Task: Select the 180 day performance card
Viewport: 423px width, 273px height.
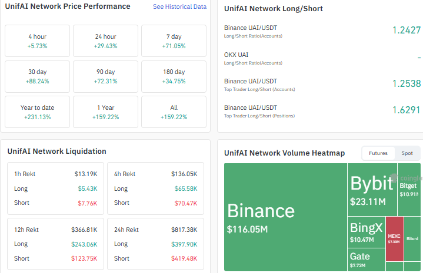Action: click(174, 76)
